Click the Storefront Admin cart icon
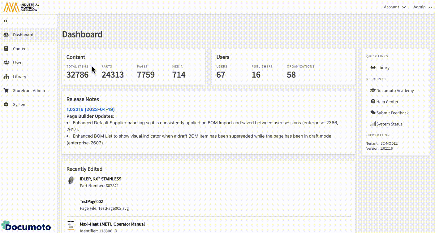Viewport: 435px width, 233px height. point(6,90)
